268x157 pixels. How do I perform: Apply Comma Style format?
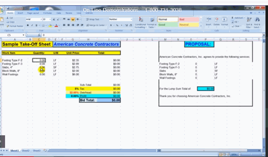click(x=121, y=25)
